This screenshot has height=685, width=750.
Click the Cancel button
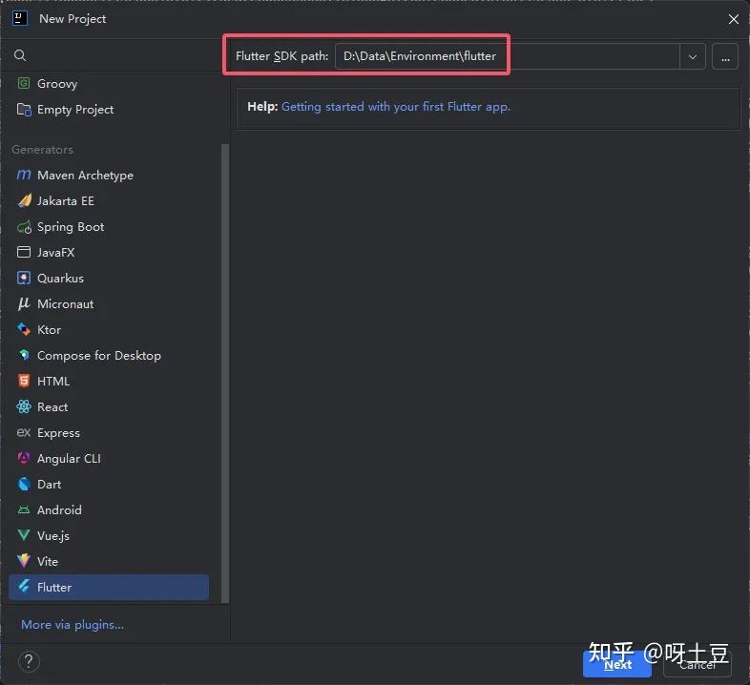698,664
